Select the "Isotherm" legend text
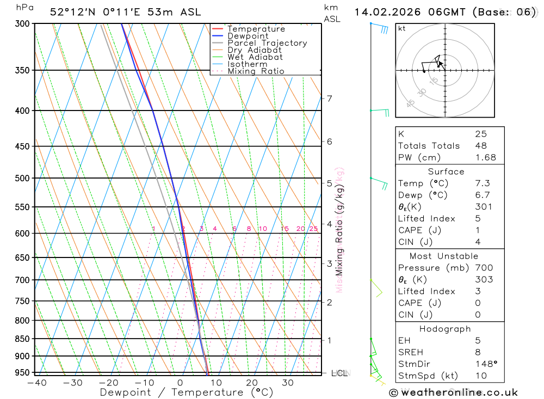544x399 pixels. (x=248, y=64)
